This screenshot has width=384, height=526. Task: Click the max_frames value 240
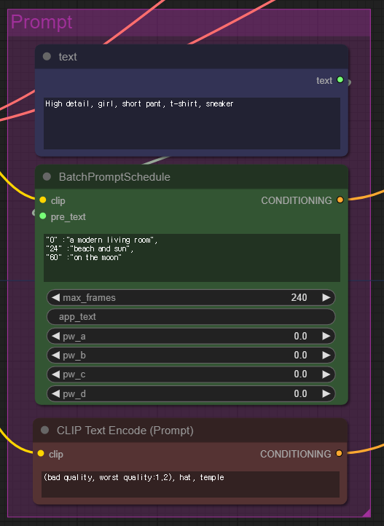coord(299,297)
